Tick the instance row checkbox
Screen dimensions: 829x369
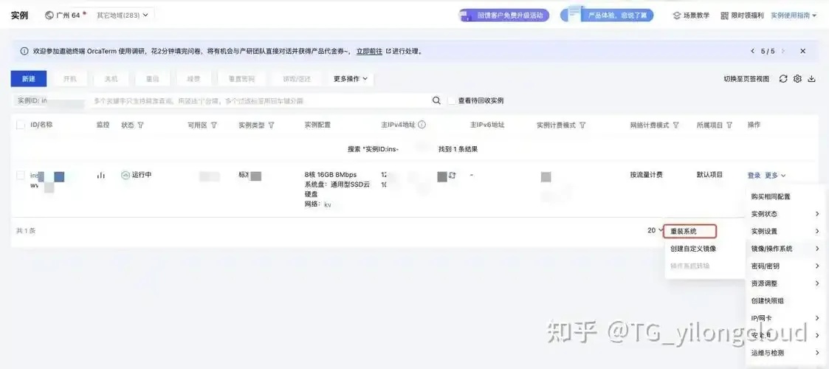21,175
